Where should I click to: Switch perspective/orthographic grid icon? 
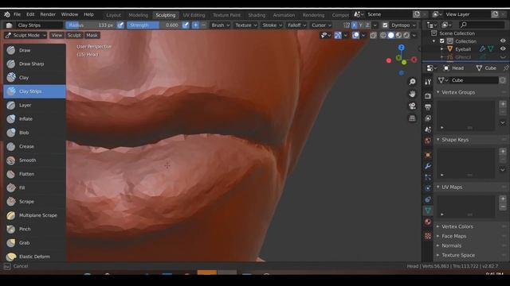(412, 118)
